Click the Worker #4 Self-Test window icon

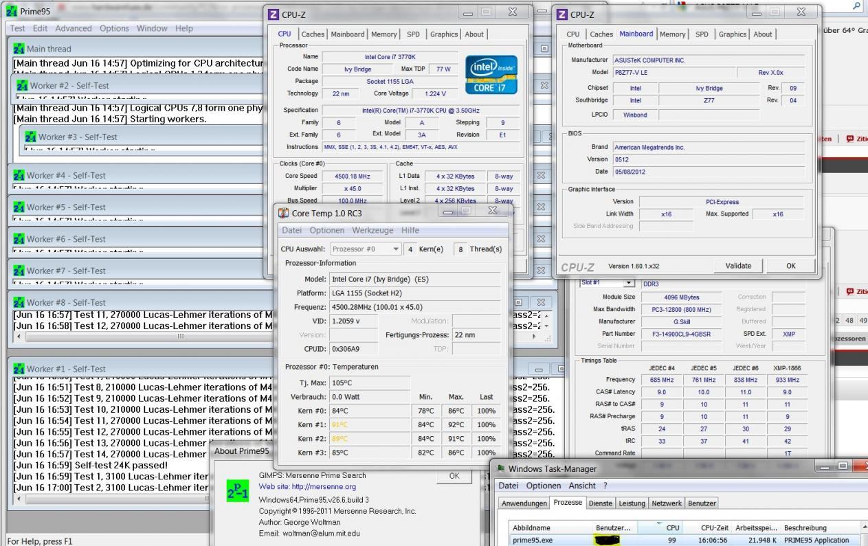[x=19, y=175]
